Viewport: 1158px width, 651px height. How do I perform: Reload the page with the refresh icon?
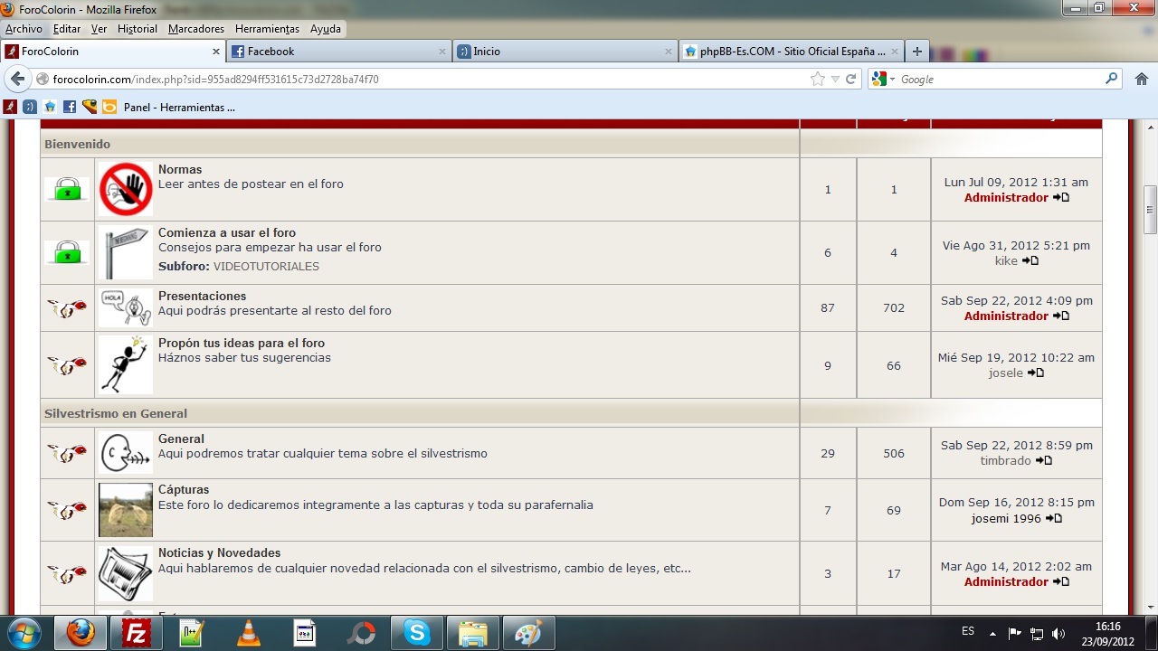coord(850,80)
